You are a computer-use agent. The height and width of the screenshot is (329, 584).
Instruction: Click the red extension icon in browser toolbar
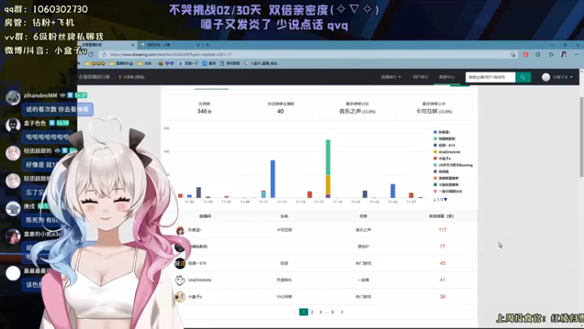point(526,54)
